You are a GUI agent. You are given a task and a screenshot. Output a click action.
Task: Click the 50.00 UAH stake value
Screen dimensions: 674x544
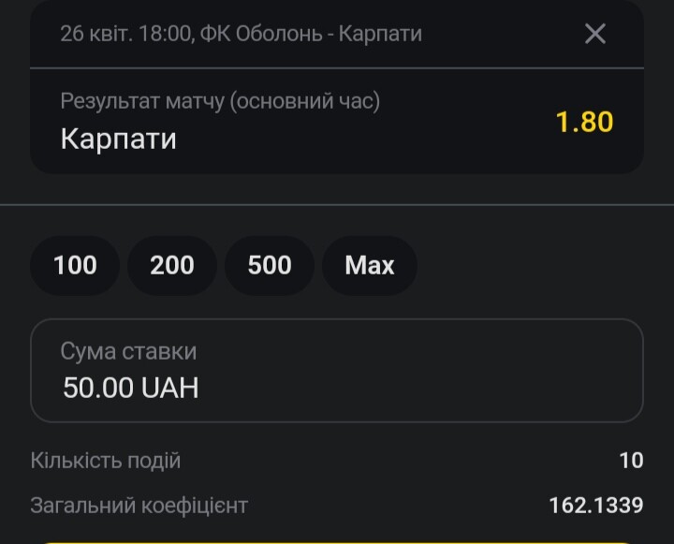pos(131,388)
